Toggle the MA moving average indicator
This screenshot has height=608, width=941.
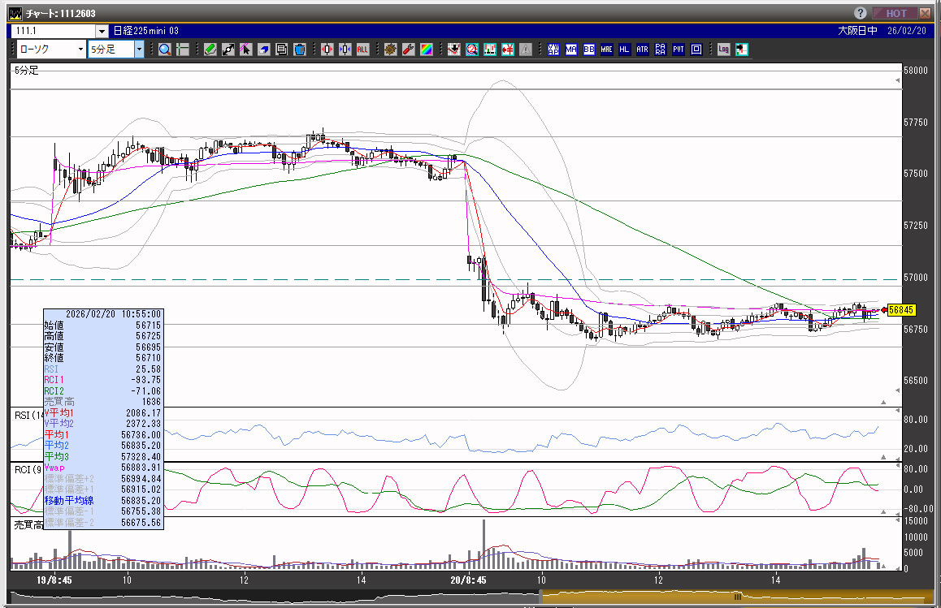click(x=571, y=50)
